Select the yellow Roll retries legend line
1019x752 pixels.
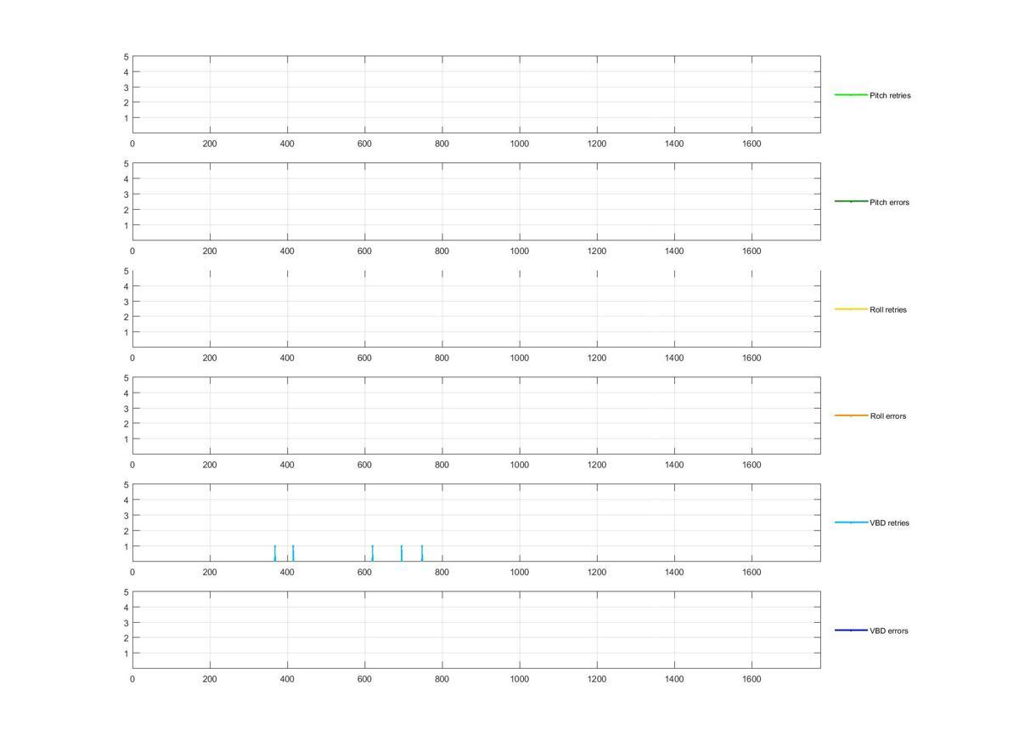pos(851,308)
